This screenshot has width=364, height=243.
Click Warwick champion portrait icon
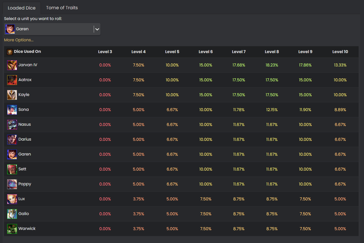[x=12, y=229]
